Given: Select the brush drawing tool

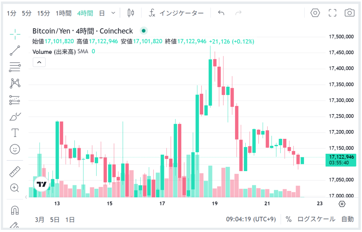Looking at the screenshot, I should tap(15, 117).
